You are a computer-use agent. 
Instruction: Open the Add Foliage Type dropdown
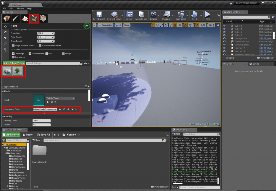pos(14,63)
